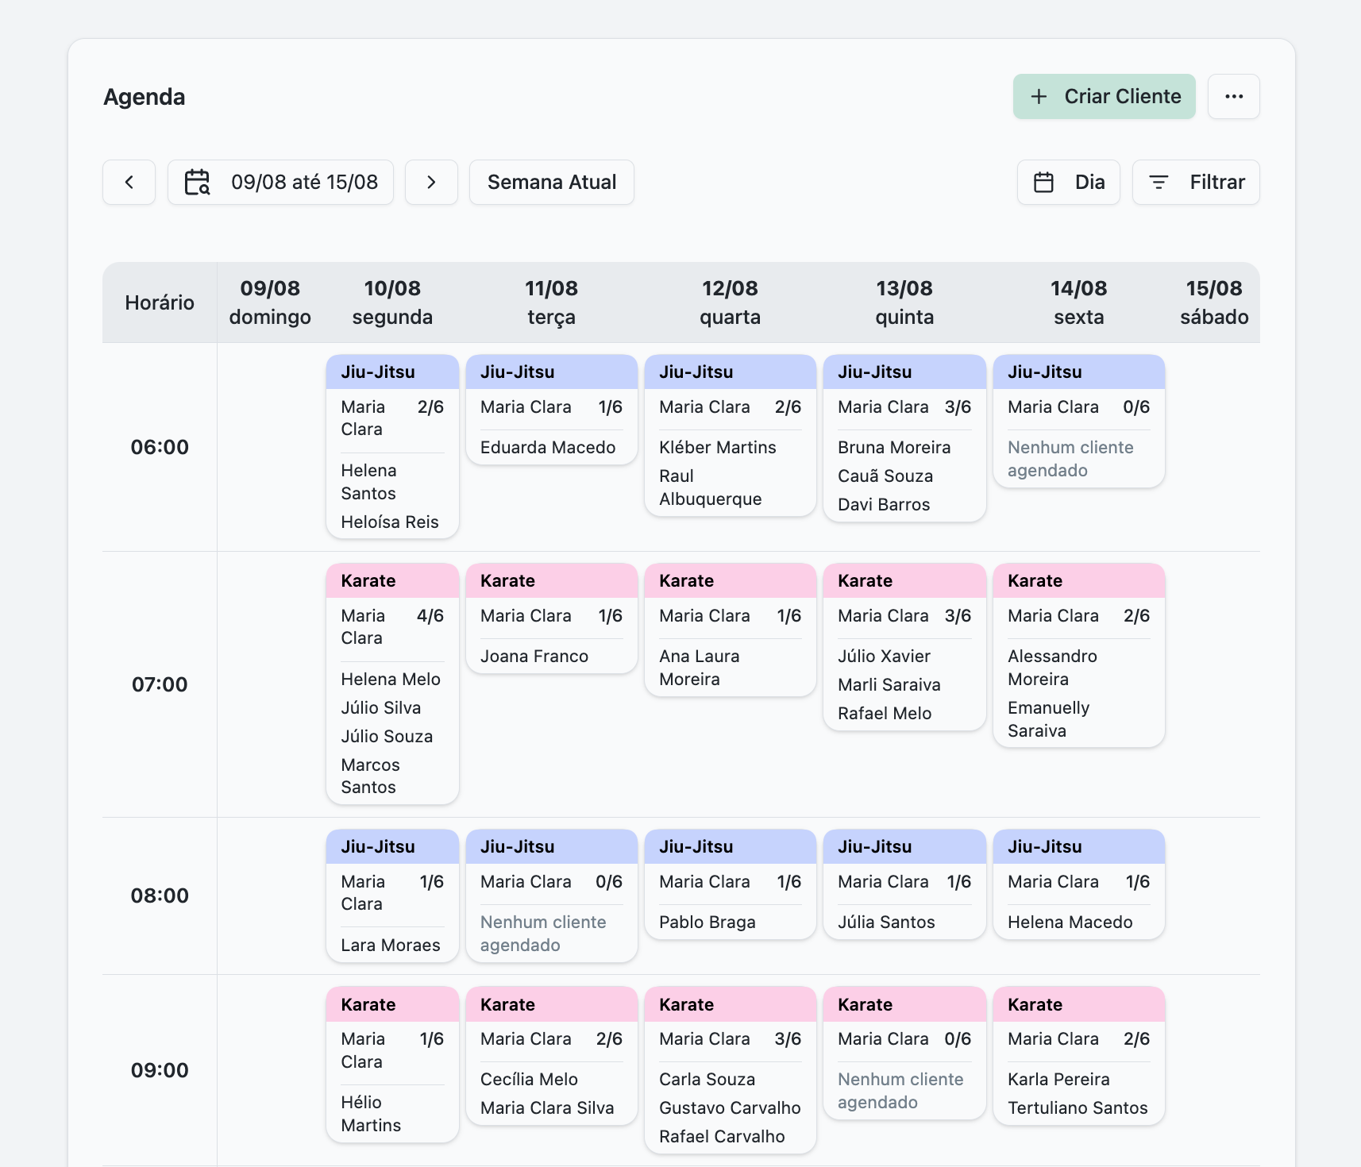Click client Helena Melo
Screen dimensions: 1361x1167
point(391,679)
